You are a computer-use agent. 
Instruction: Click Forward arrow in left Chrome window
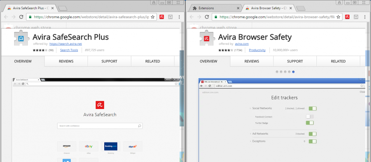(14, 17)
